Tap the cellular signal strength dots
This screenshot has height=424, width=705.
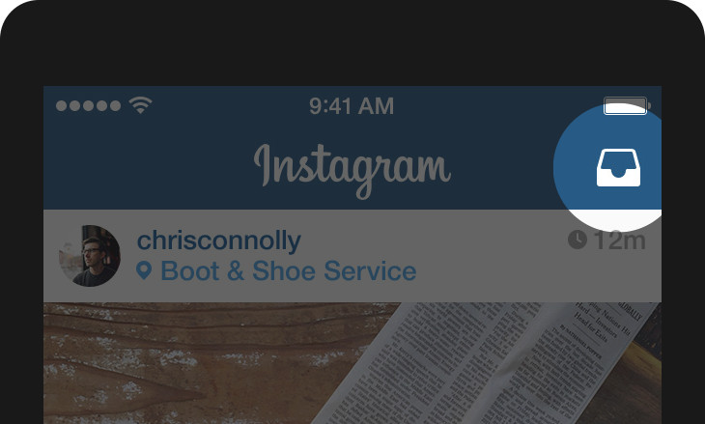(88, 105)
